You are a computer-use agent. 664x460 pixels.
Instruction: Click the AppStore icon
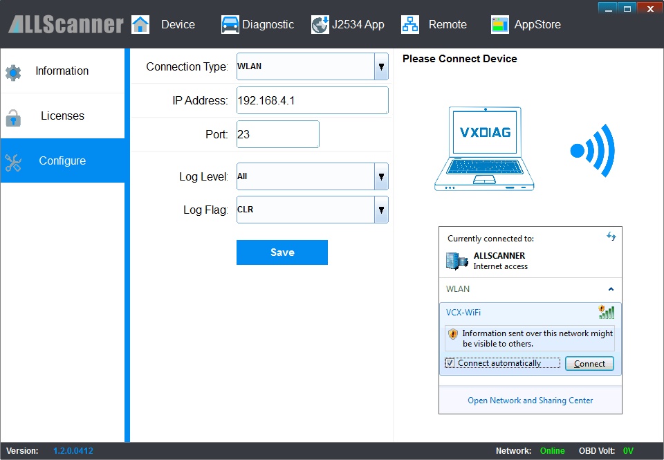pos(499,25)
